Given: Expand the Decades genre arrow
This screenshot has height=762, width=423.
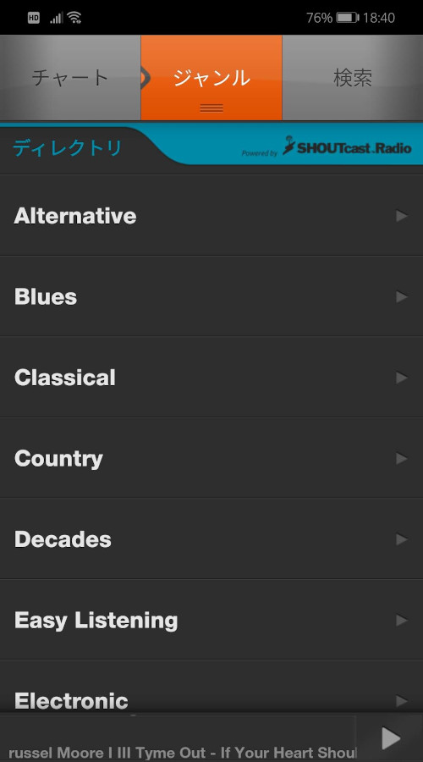Looking at the screenshot, I should pos(401,539).
